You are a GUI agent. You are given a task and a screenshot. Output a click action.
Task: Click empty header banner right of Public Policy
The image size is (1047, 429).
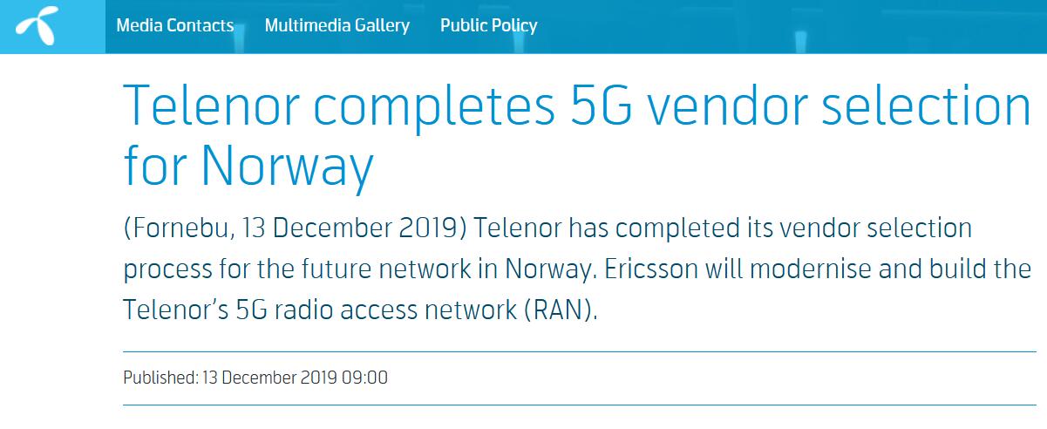point(785,26)
